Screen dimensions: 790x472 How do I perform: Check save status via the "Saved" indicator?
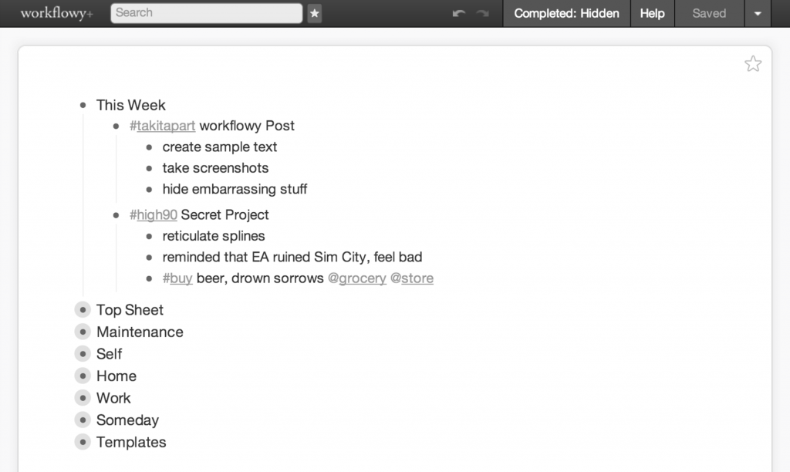708,13
